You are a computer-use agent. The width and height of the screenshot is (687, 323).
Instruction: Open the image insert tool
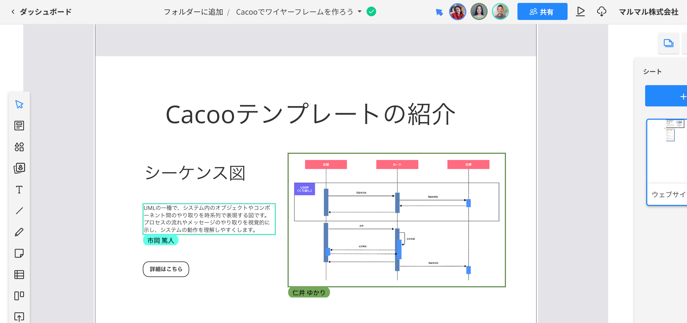[19, 168]
